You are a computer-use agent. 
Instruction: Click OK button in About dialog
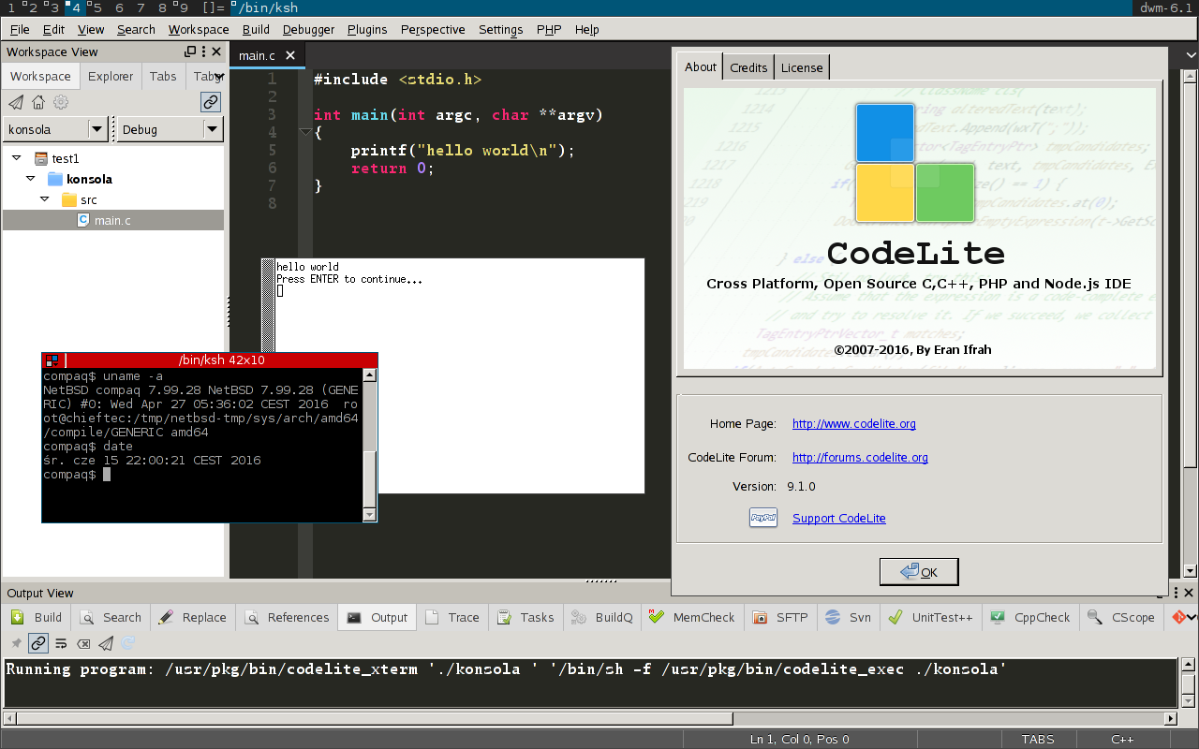[919, 572]
